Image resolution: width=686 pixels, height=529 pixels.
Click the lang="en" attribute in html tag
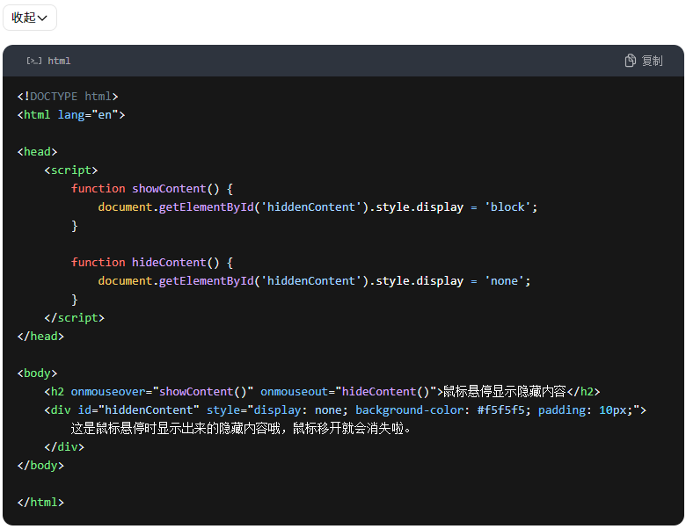click(88, 115)
